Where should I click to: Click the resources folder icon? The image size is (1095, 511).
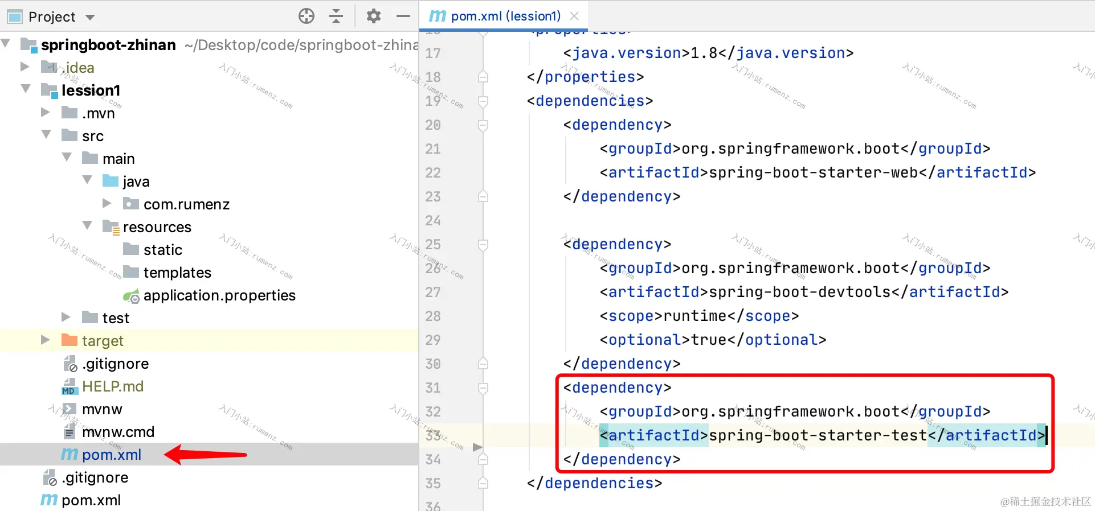pos(111,226)
